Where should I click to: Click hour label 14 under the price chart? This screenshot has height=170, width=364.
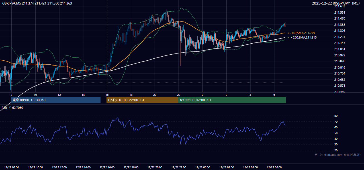83,95
